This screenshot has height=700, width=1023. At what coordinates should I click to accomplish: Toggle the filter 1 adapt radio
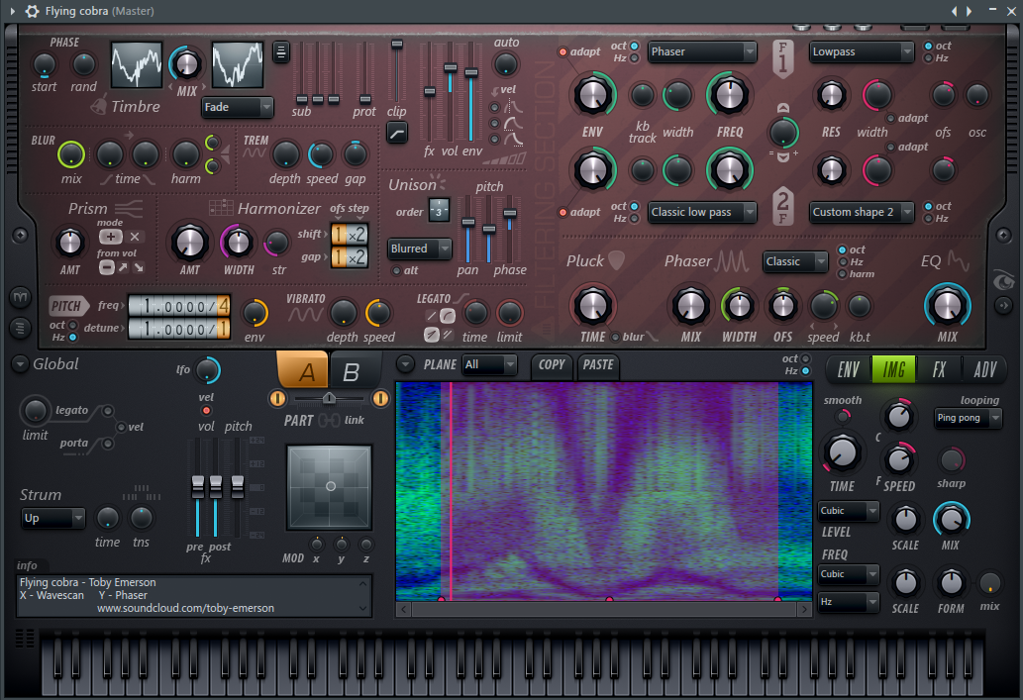[x=563, y=52]
